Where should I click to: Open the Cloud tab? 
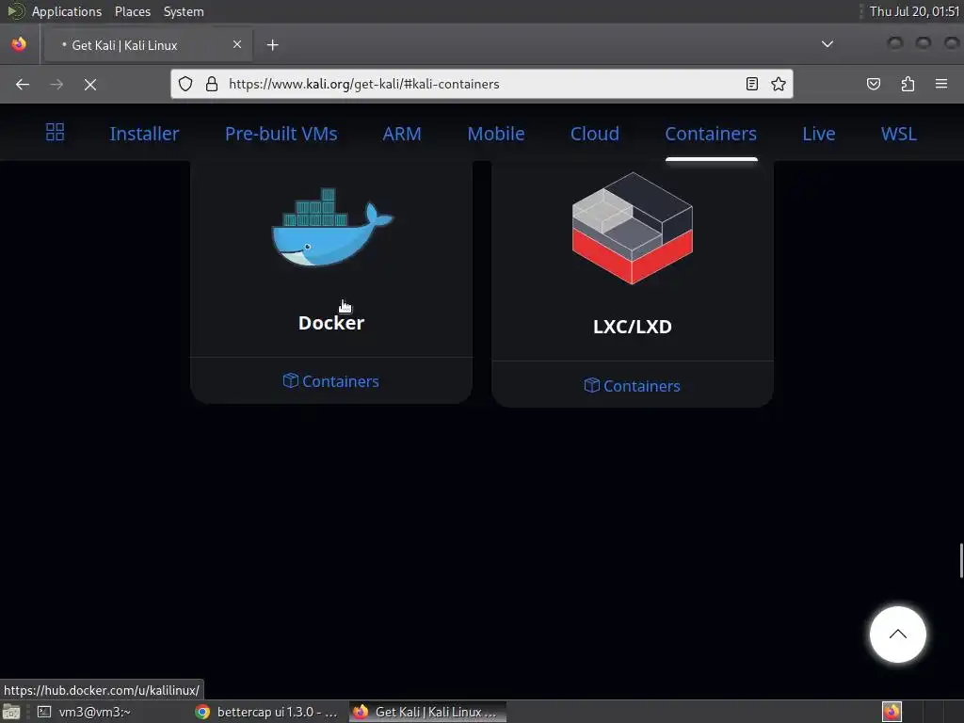pos(595,134)
